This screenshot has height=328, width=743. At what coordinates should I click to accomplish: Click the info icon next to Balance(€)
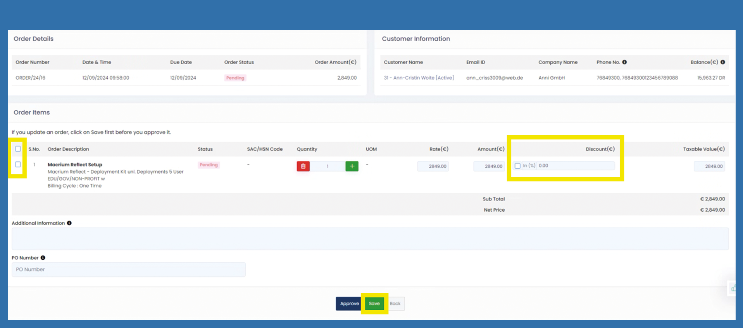pos(723,62)
